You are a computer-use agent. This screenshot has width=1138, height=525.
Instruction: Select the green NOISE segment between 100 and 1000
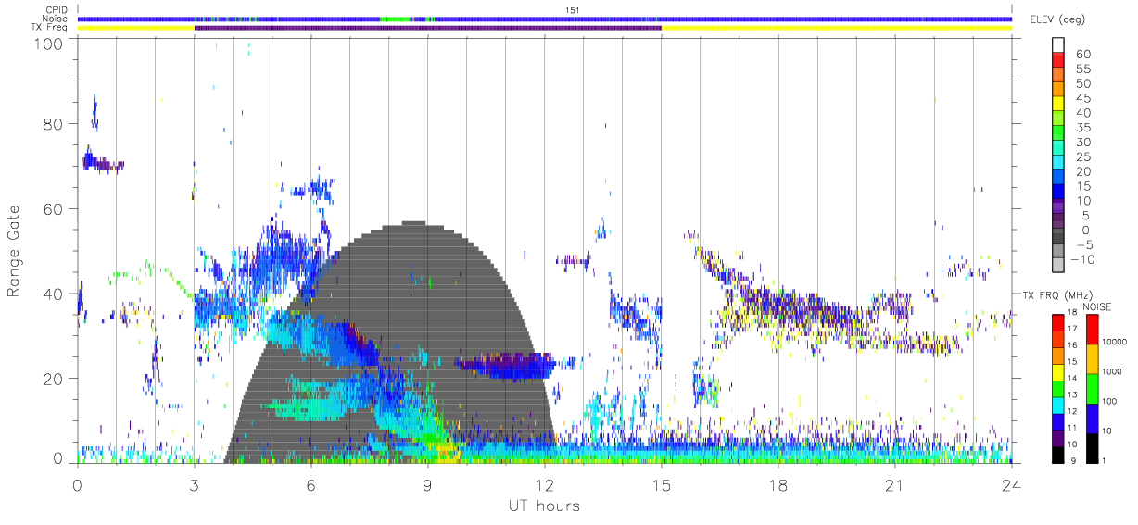[x=1091, y=388]
